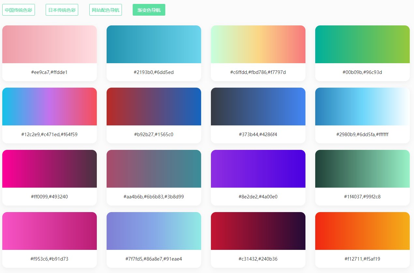Choose the dark-to-blue #373b44 gradient swatch
The height and width of the screenshot is (273, 414).
(x=258, y=107)
